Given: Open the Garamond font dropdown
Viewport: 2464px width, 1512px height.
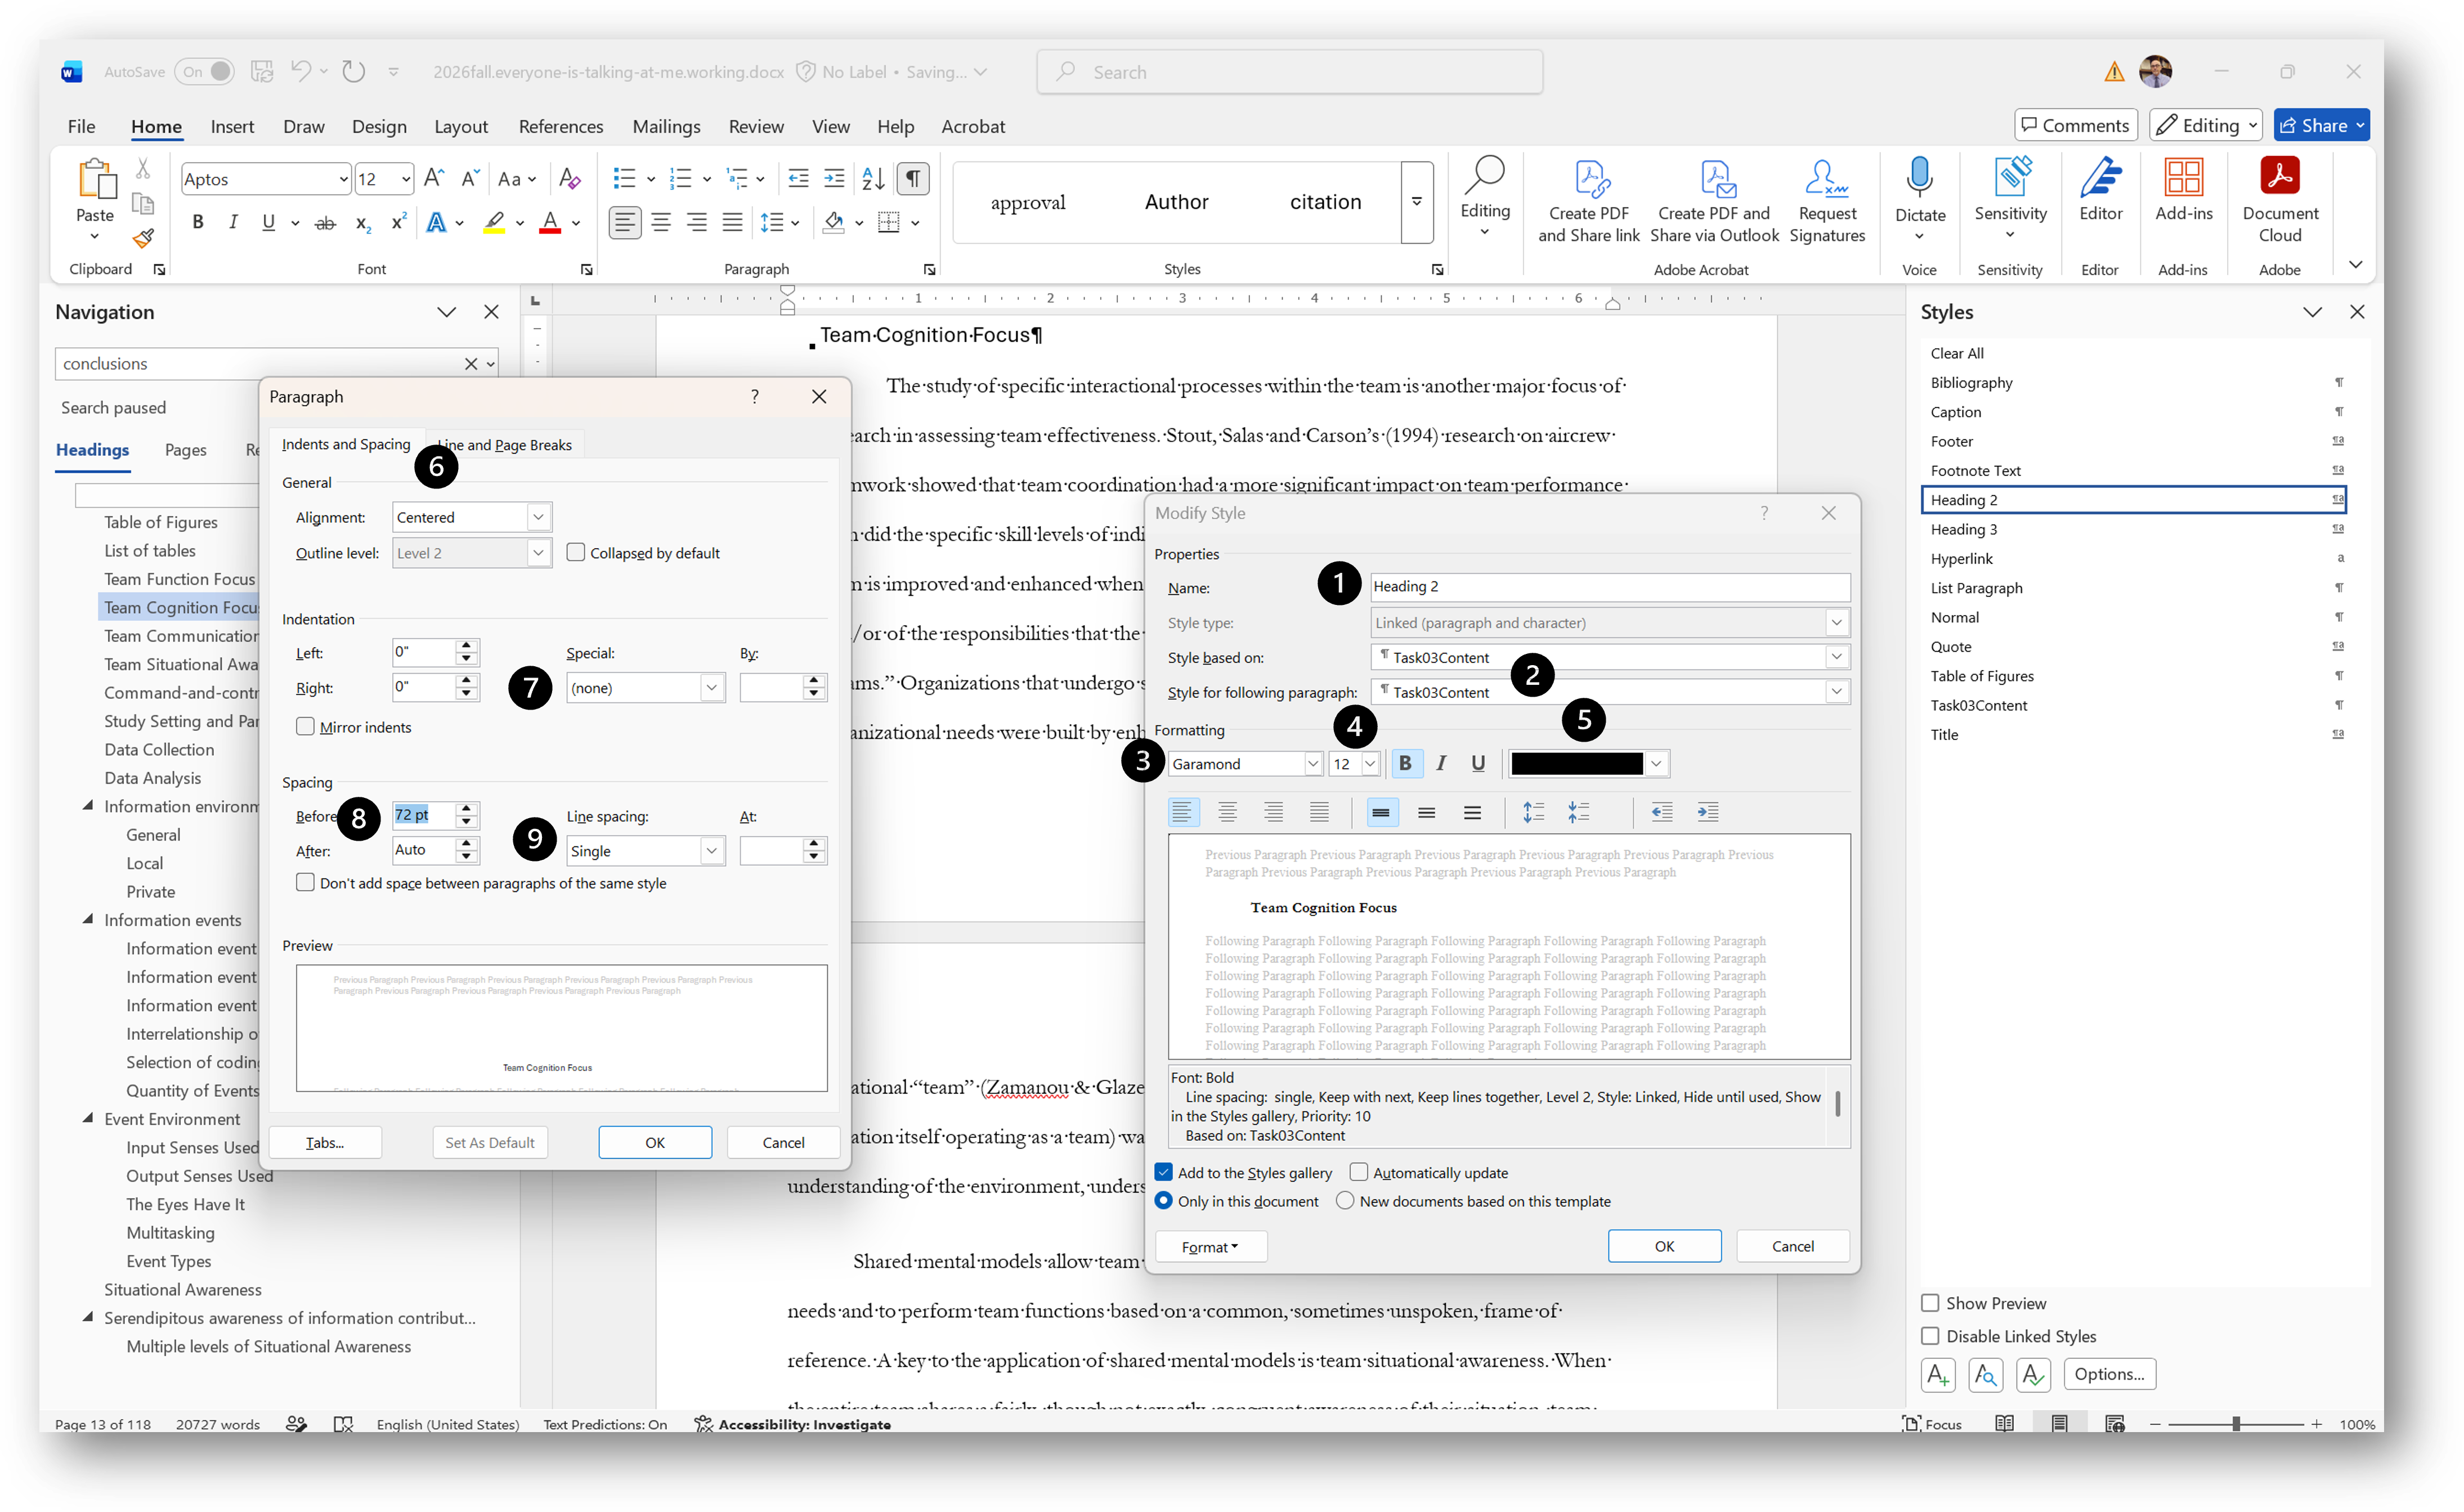Looking at the screenshot, I should click(x=1312, y=764).
